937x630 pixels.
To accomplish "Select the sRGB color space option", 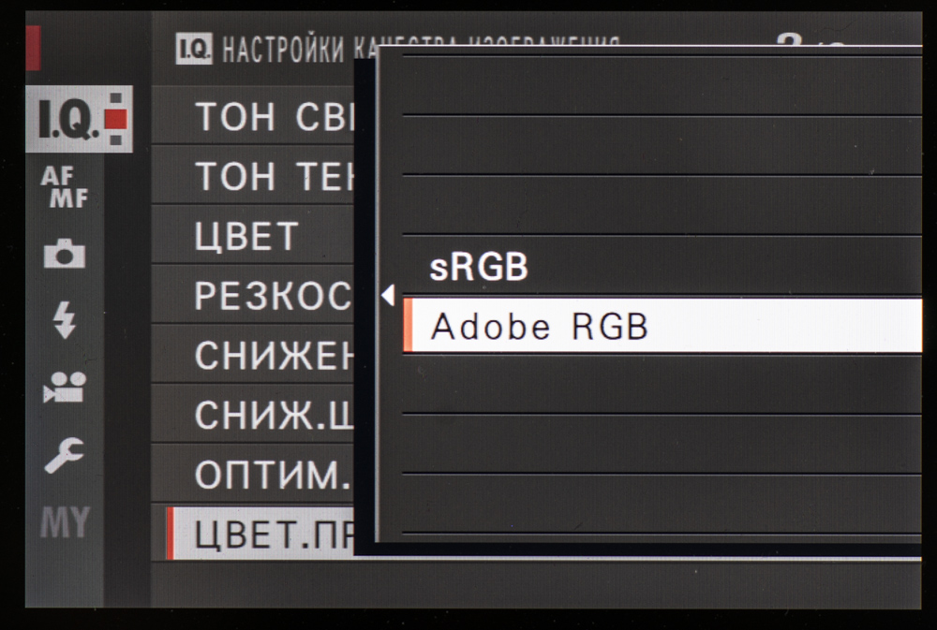I will [x=662, y=266].
